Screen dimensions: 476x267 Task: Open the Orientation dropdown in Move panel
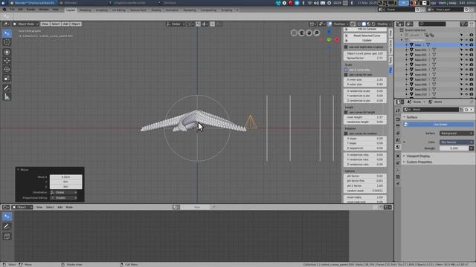tap(63, 192)
